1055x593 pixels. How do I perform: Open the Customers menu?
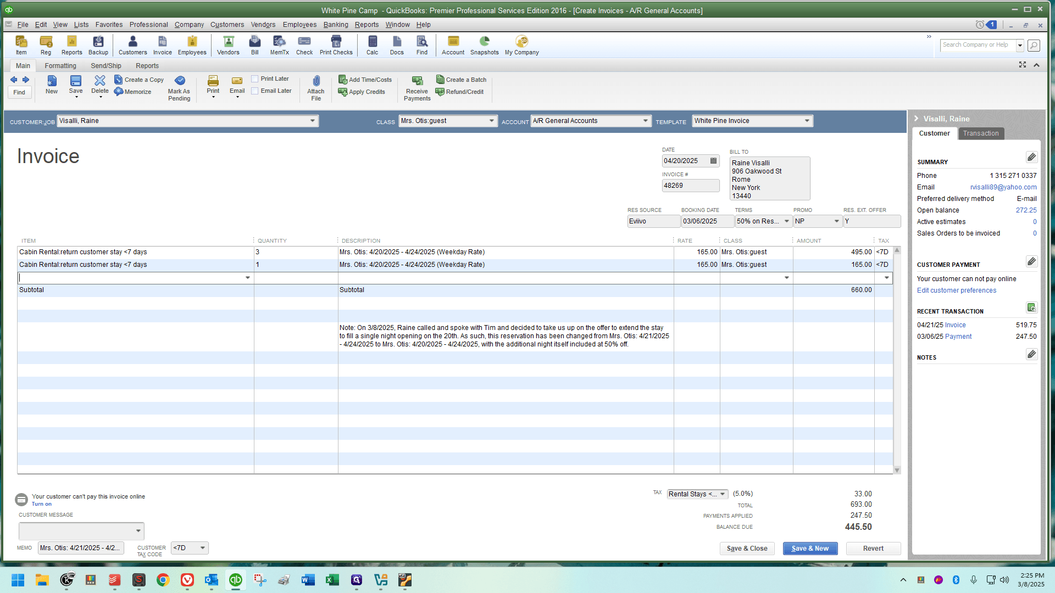pos(227,25)
